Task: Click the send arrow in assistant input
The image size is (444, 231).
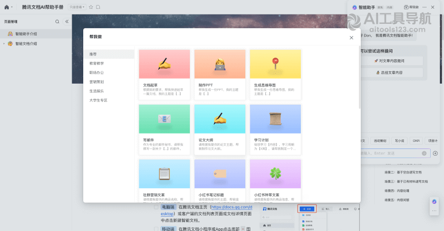Action: 424,153
